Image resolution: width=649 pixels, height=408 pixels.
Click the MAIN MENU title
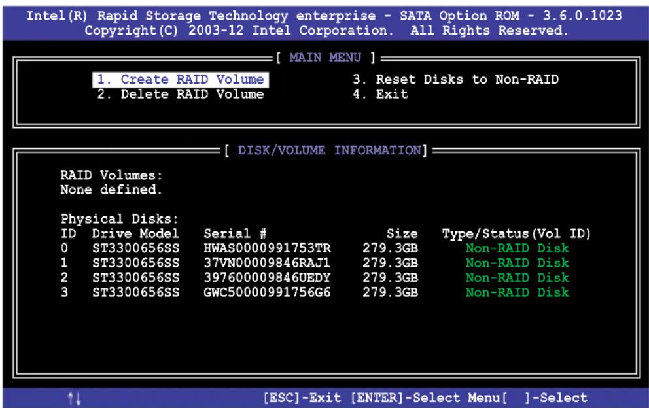click(325, 58)
